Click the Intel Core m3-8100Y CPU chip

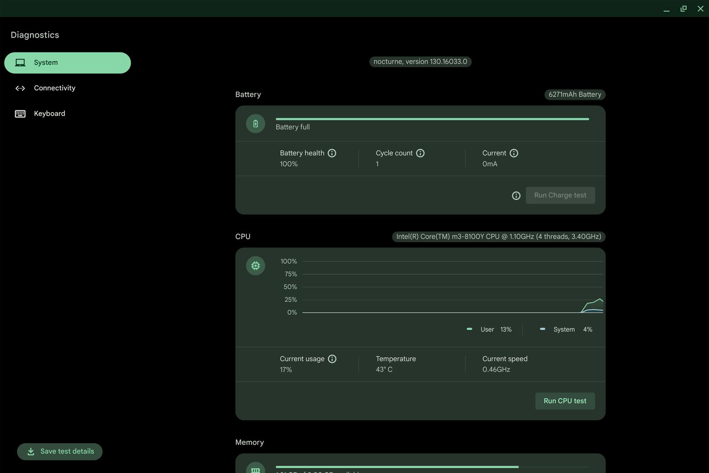coord(498,236)
